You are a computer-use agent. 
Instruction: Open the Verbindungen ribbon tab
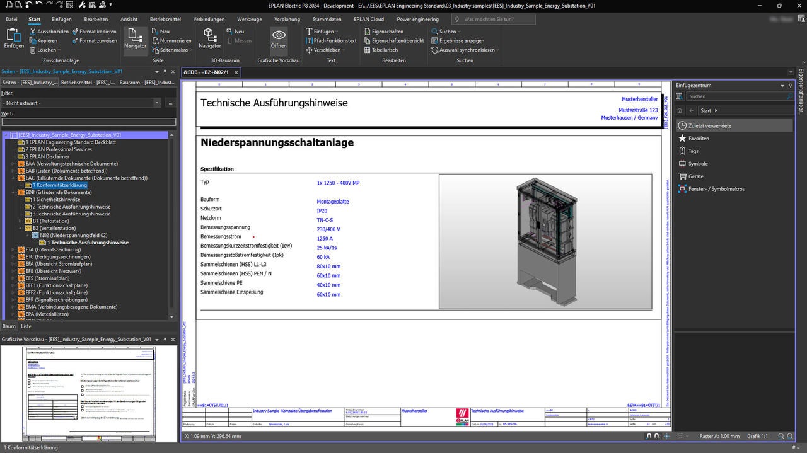point(209,20)
